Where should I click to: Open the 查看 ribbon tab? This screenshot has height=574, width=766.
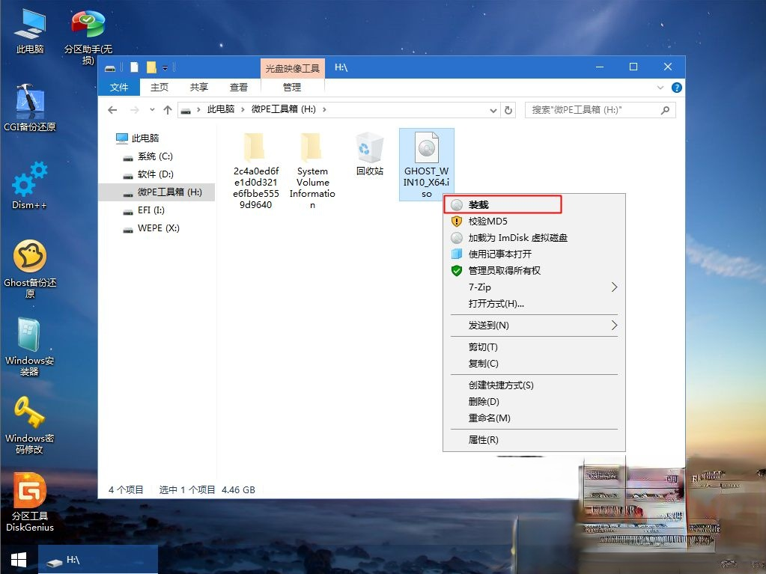238,87
